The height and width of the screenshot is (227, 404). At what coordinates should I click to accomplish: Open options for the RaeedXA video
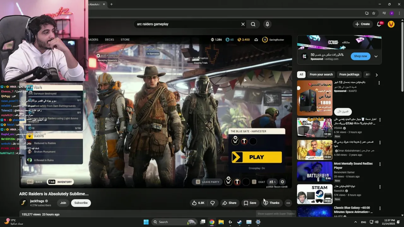pyautogui.click(x=380, y=187)
